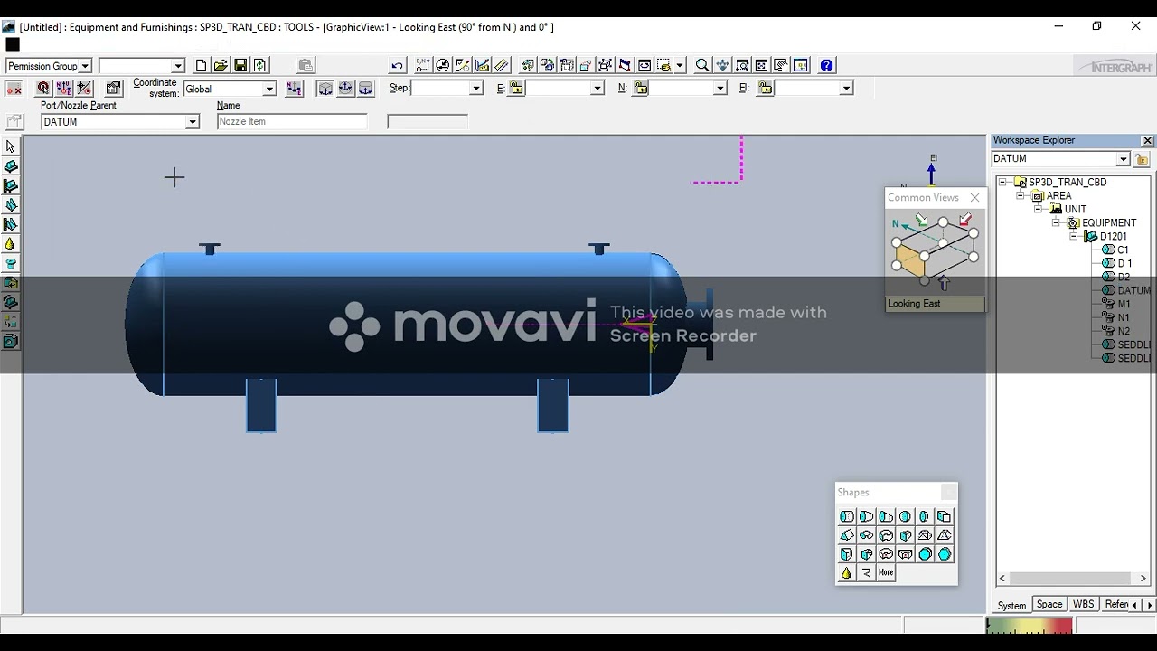Open the El coordinate dropdown
This screenshot has height=651, width=1157.
click(x=846, y=89)
